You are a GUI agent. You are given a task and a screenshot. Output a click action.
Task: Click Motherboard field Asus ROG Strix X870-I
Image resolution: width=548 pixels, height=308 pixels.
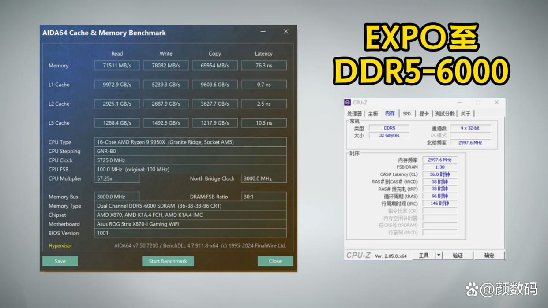191,224
